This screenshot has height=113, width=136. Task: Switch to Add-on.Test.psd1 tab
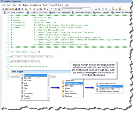click(x=101, y=13)
